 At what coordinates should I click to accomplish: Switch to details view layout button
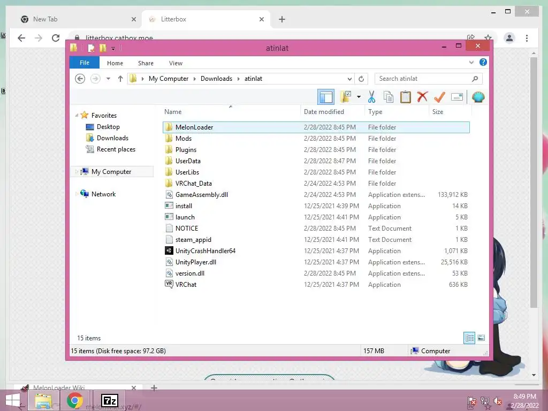click(x=469, y=338)
